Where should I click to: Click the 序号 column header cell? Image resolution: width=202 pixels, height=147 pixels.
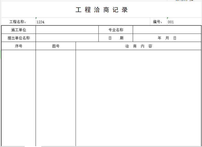pos(19,46)
